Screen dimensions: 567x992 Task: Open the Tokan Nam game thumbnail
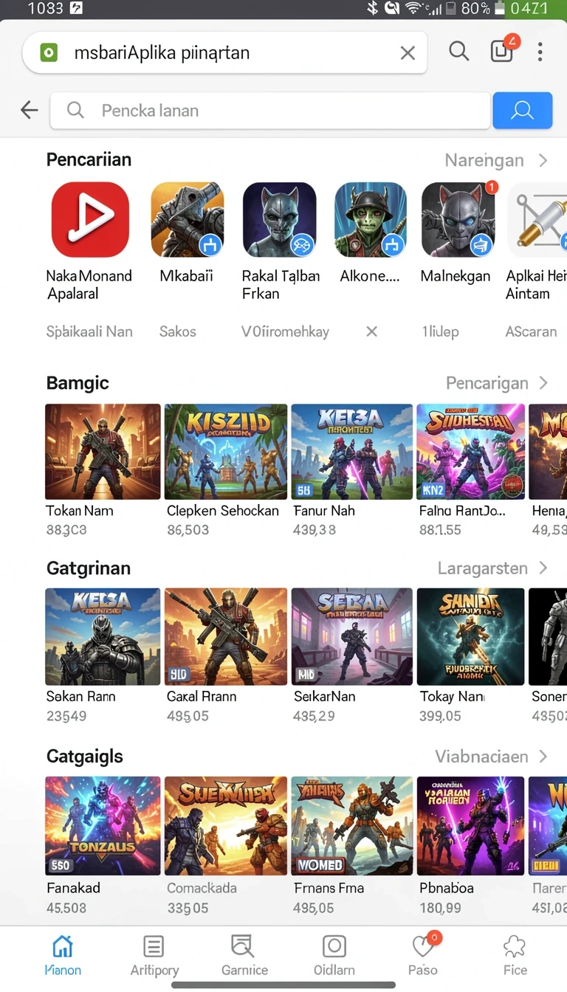(103, 452)
